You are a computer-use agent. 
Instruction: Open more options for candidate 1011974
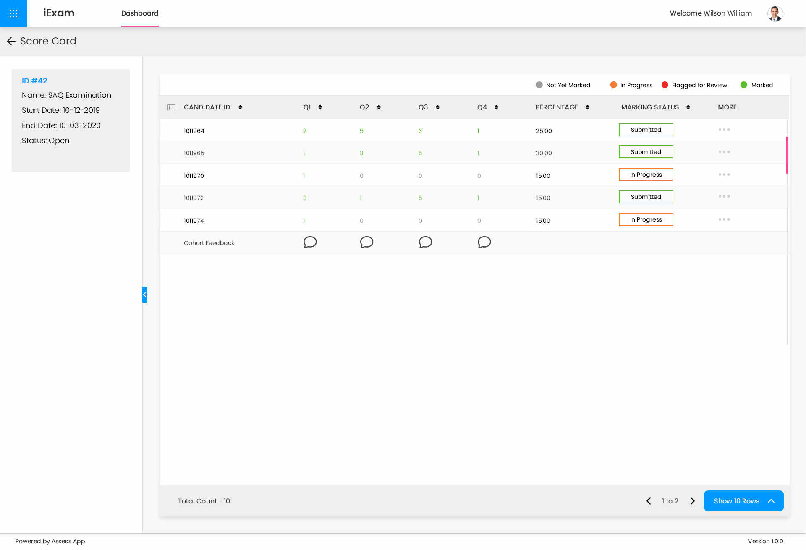(724, 219)
